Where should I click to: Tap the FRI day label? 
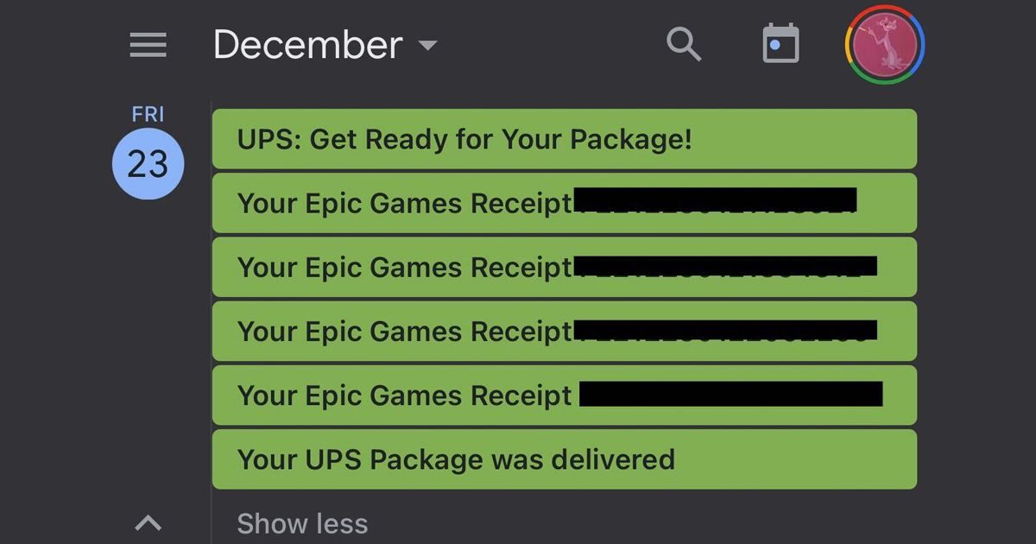(148, 114)
